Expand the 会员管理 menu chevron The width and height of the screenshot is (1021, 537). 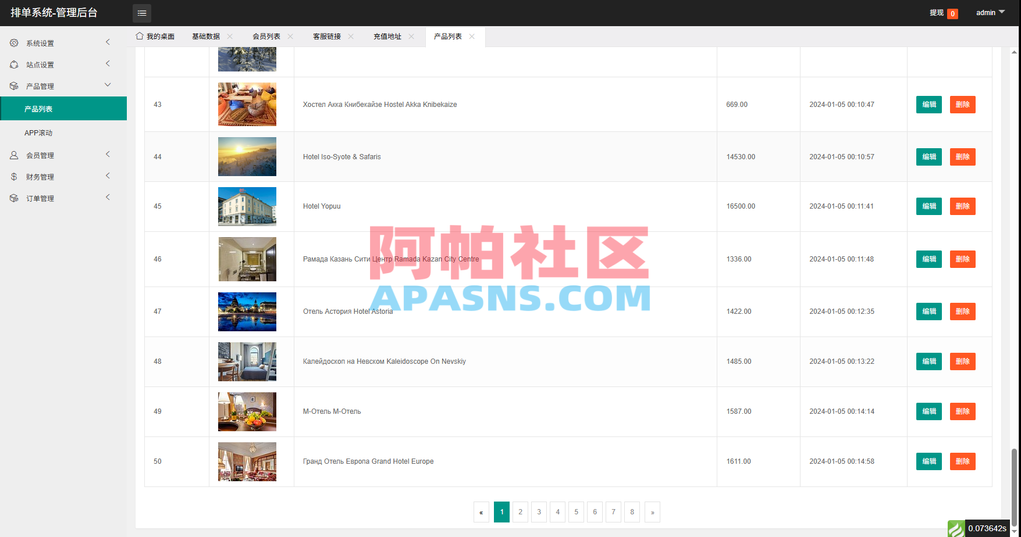point(108,154)
